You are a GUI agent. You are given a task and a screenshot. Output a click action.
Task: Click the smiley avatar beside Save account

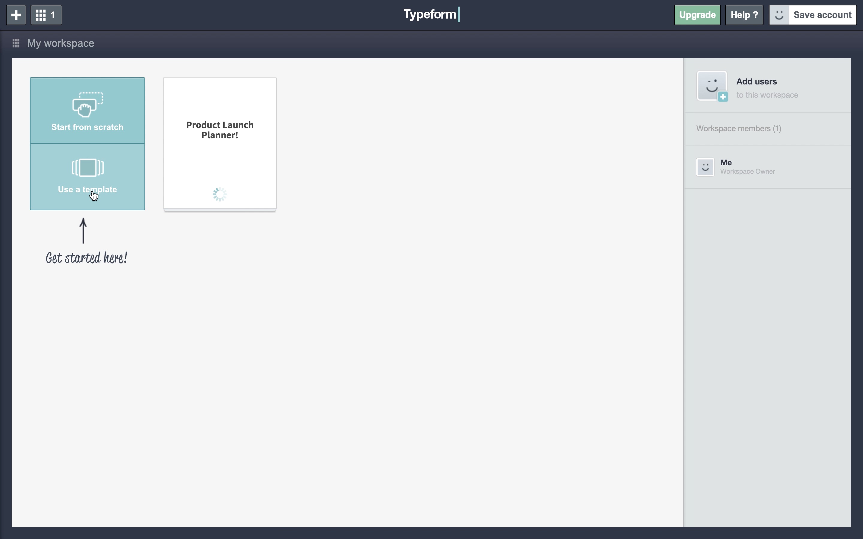click(779, 15)
